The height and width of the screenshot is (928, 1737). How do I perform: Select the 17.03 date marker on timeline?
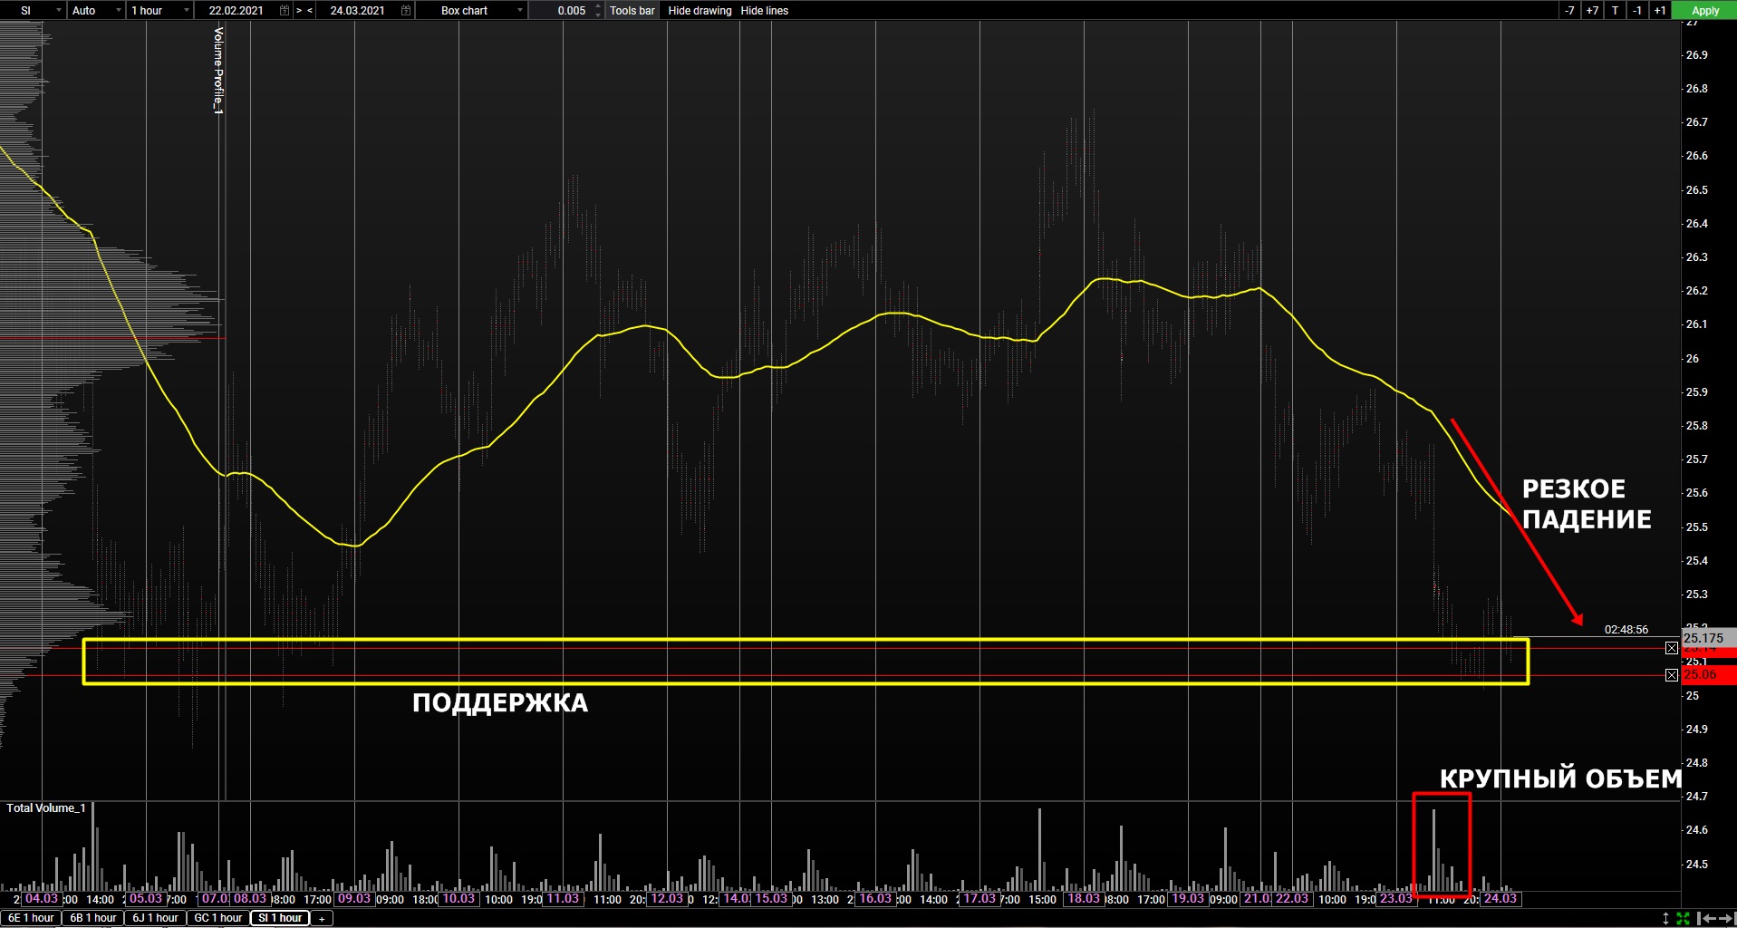pos(979,898)
